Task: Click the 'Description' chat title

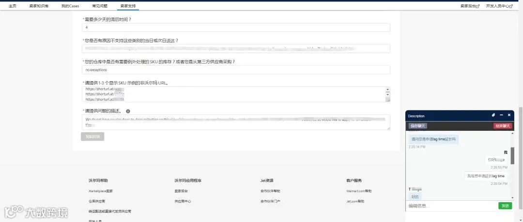Action: (x=416, y=116)
